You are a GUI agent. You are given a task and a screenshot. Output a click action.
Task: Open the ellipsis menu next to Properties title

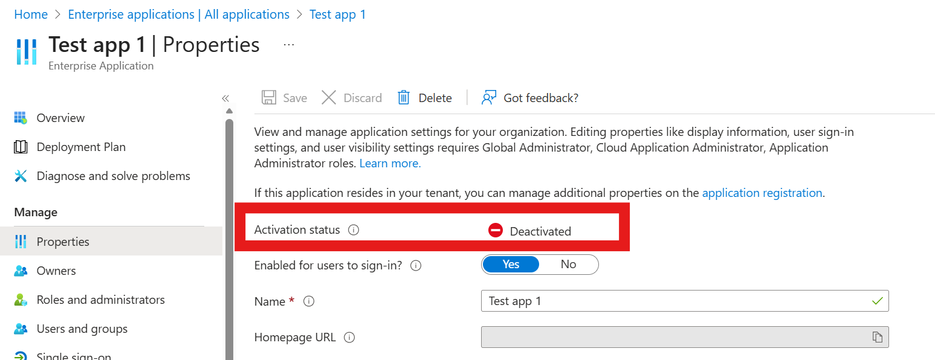click(288, 43)
